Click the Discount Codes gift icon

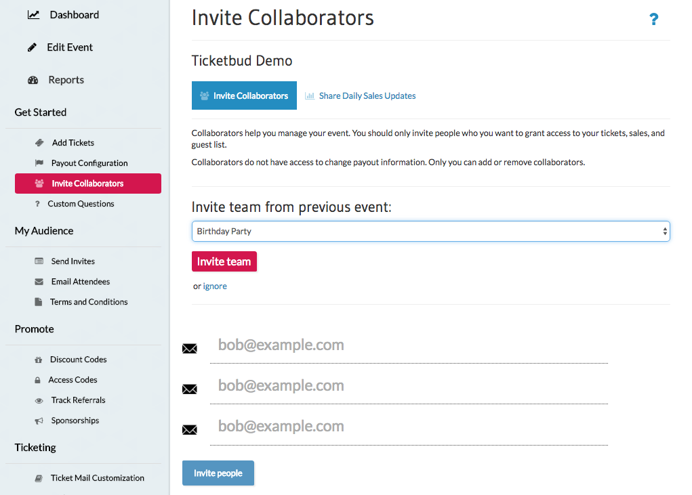39,360
